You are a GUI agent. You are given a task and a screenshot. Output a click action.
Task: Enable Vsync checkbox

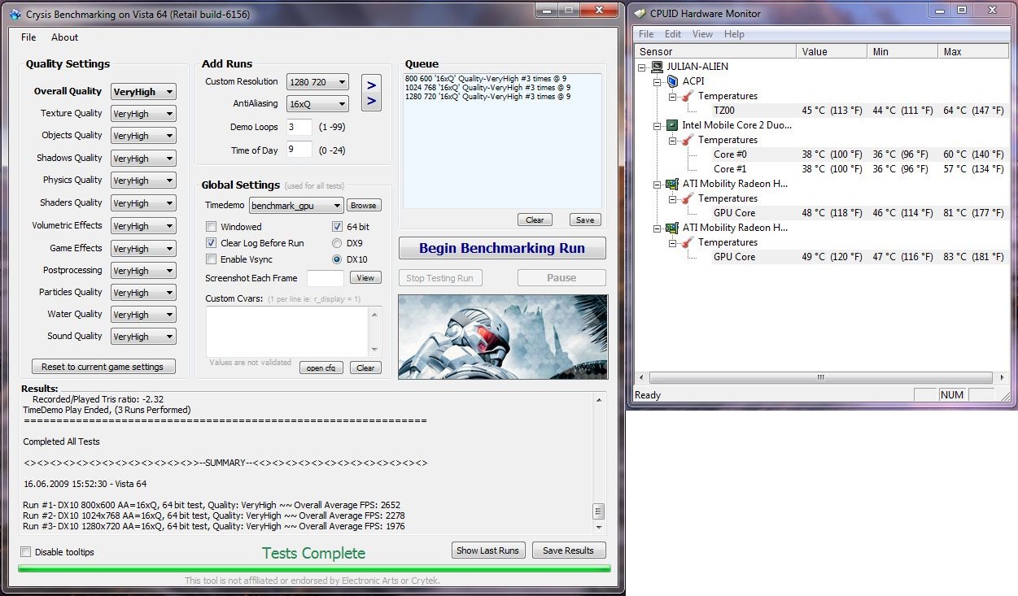pyautogui.click(x=212, y=259)
